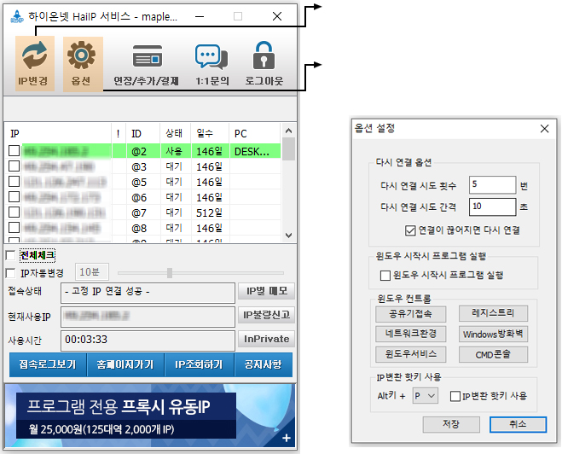
Task: Check the box for ID @6 row
Action: (x=14, y=197)
